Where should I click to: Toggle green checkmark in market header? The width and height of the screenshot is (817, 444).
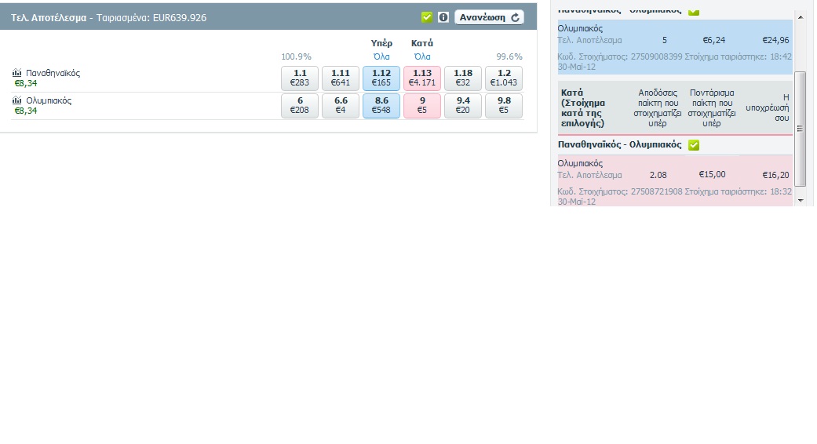[x=427, y=17]
